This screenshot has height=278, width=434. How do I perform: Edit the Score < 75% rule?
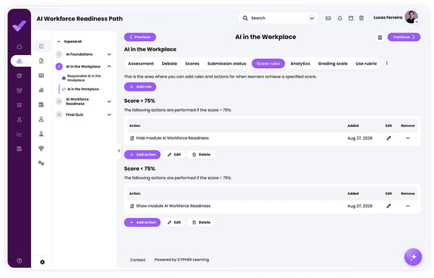pyautogui.click(x=174, y=222)
